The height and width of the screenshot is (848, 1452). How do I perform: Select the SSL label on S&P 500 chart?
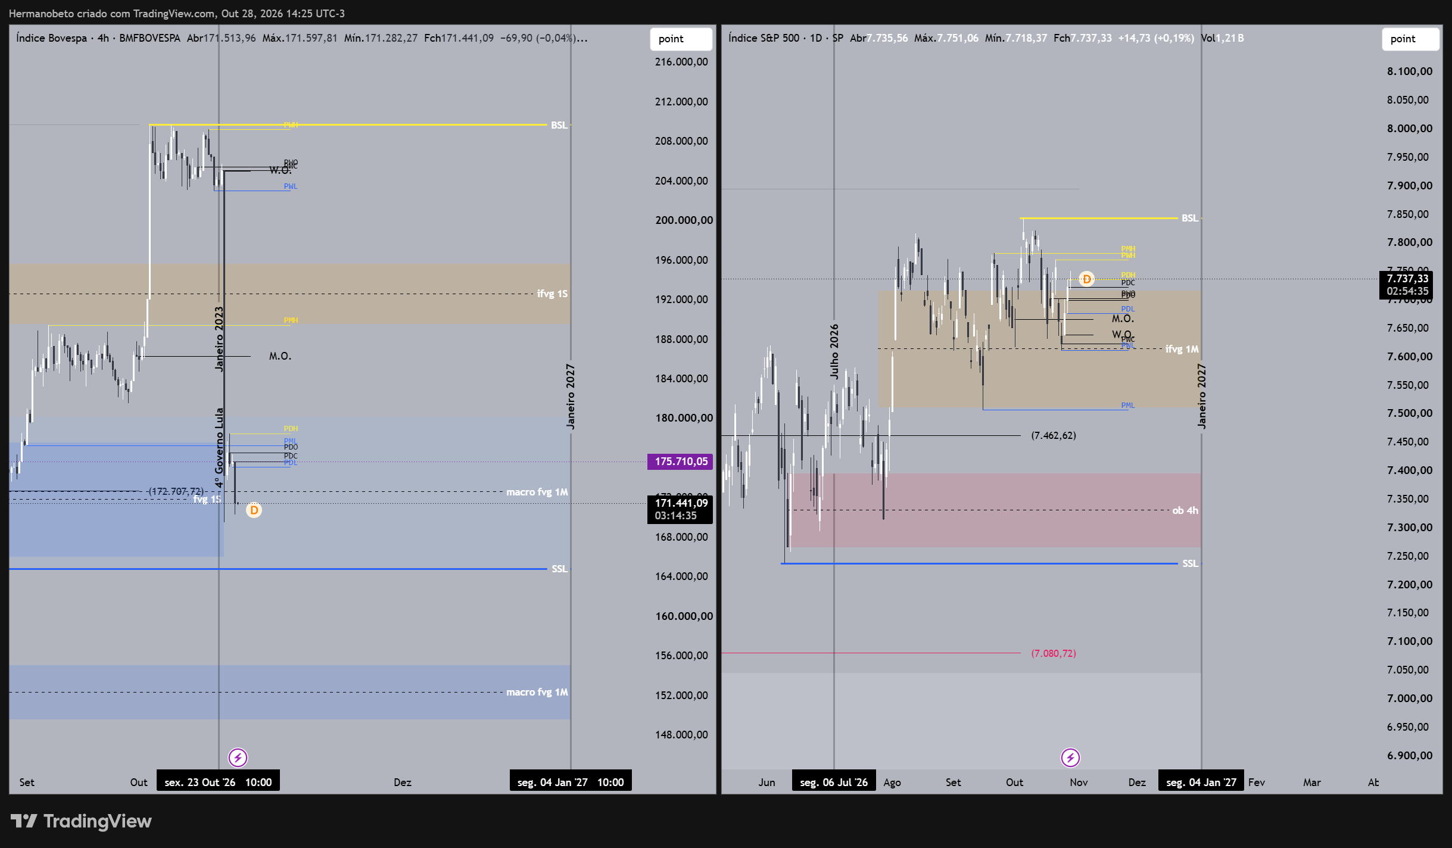1189,563
